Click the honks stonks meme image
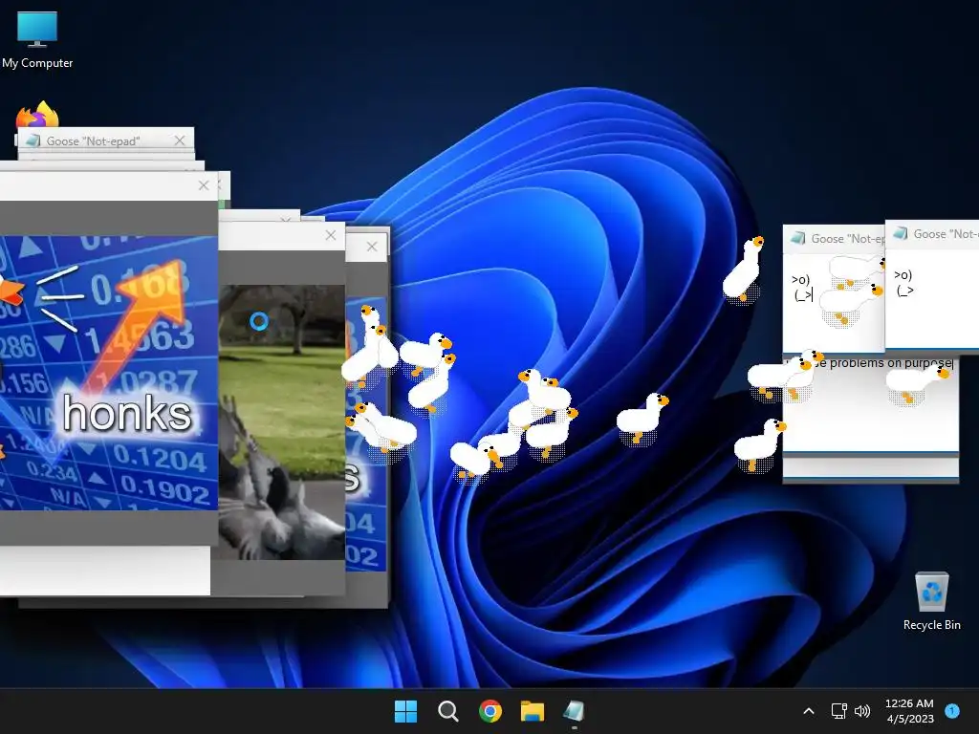979x734 pixels. 109,373
